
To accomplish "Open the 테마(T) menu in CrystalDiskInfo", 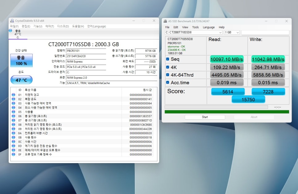I will (x=50, y=26).
